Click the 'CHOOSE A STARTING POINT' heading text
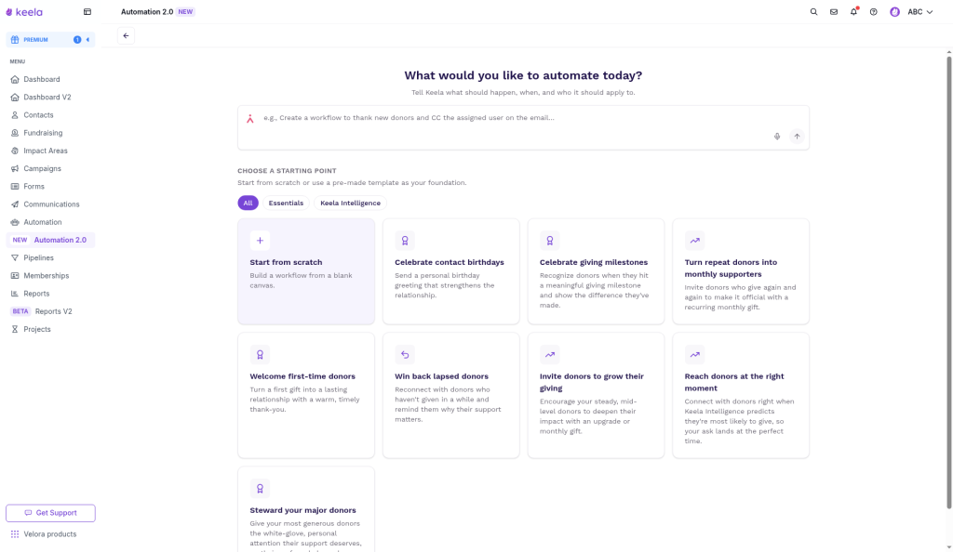 [x=287, y=171]
